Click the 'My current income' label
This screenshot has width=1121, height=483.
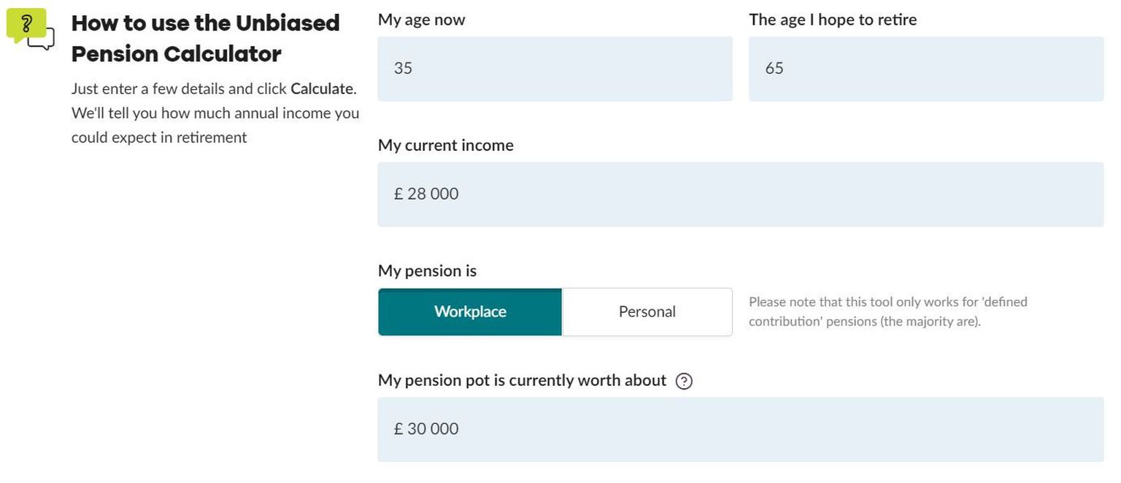pyautogui.click(x=445, y=145)
